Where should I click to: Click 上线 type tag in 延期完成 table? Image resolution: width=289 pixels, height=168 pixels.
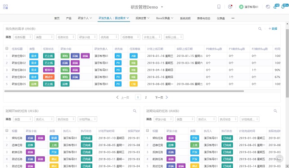[195, 145]
